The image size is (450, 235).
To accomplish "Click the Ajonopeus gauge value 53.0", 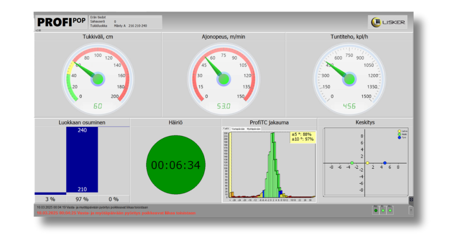I will (x=224, y=106).
